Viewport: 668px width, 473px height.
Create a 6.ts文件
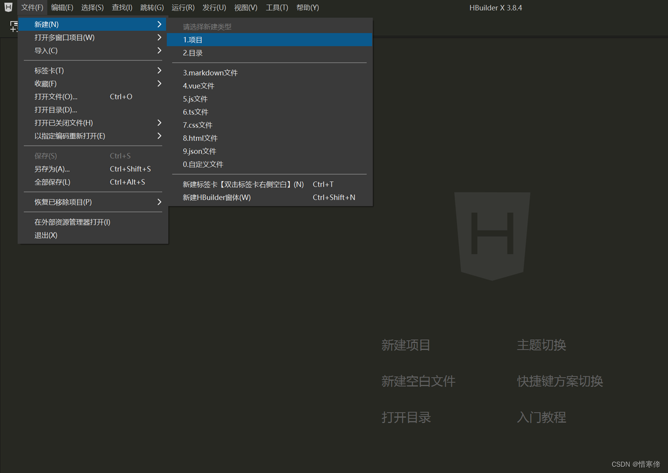pyautogui.click(x=269, y=112)
